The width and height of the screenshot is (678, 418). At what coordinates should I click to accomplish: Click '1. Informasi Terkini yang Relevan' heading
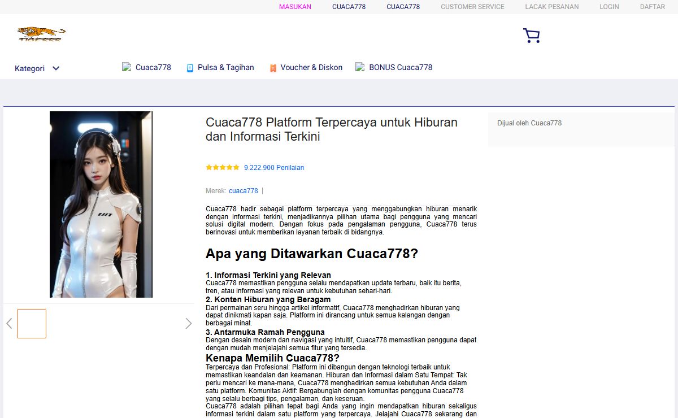coord(268,275)
